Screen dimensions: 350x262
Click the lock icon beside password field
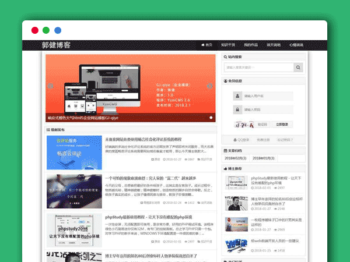pos(238,109)
